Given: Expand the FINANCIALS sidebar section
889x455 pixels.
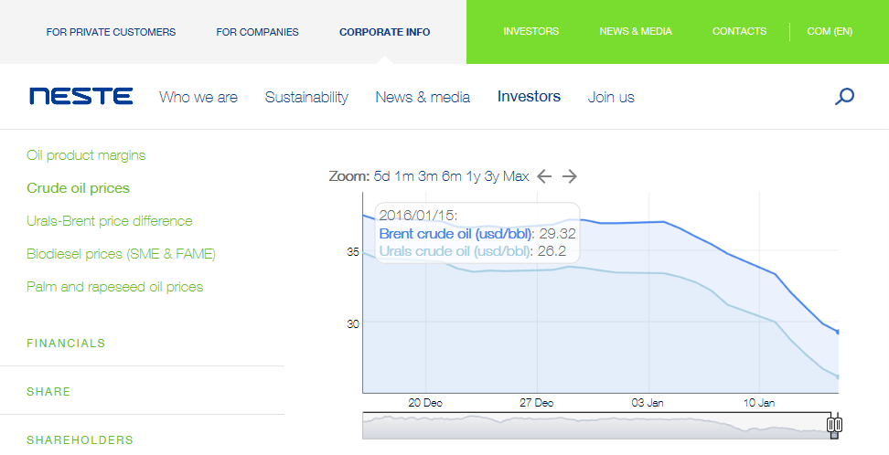Looking at the screenshot, I should click(66, 344).
